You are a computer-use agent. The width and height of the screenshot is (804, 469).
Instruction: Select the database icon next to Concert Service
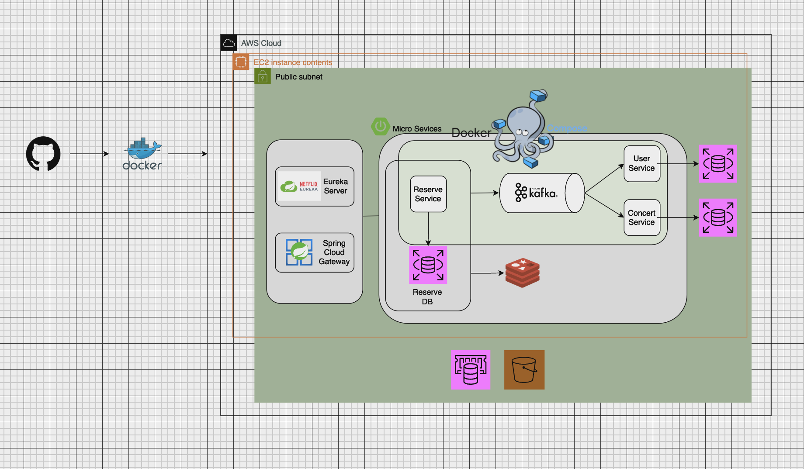pos(718,217)
